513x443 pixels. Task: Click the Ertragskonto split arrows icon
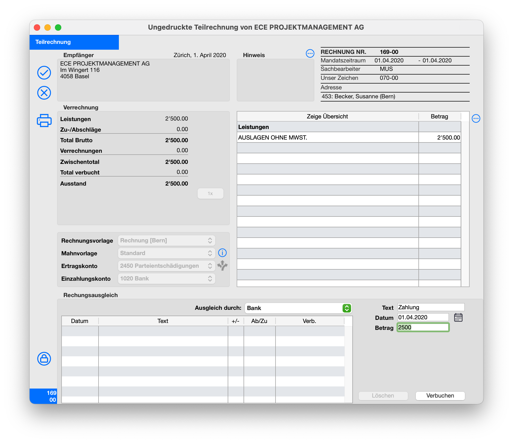[x=222, y=266]
